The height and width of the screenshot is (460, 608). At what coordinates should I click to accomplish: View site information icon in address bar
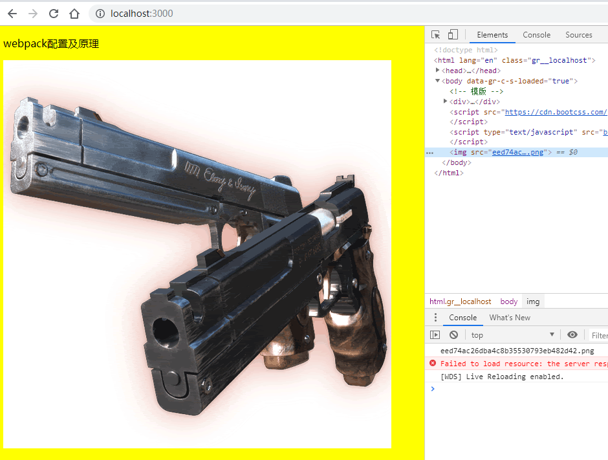coord(100,14)
